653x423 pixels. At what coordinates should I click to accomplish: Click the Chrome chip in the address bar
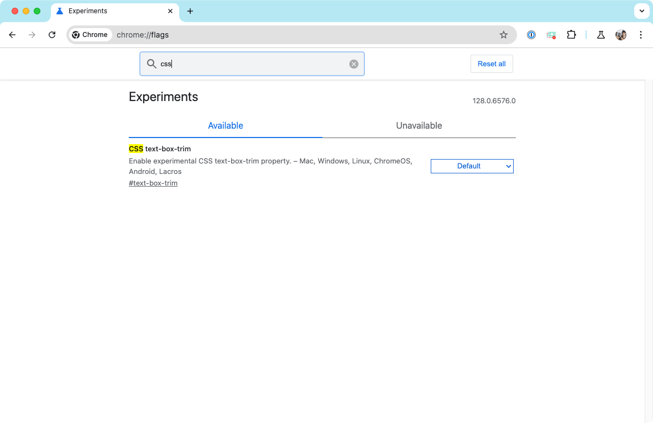(x=90, y=34)
